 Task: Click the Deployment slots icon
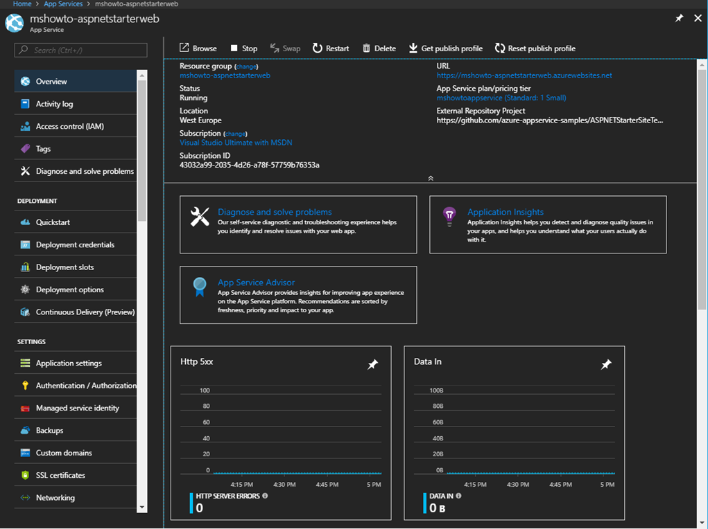(25, 267)
